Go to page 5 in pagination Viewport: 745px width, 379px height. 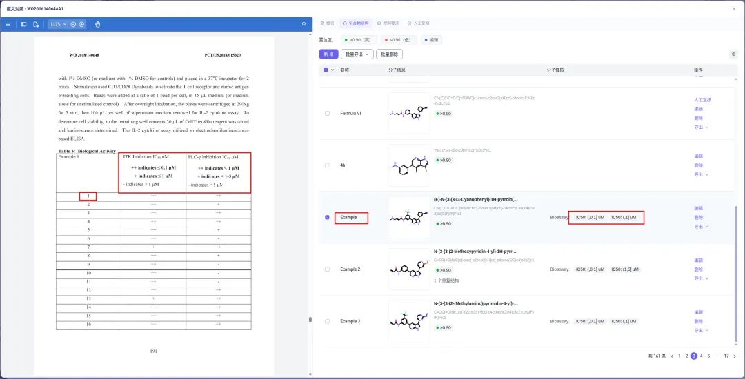pyautogui.click(x=708, y=356)
